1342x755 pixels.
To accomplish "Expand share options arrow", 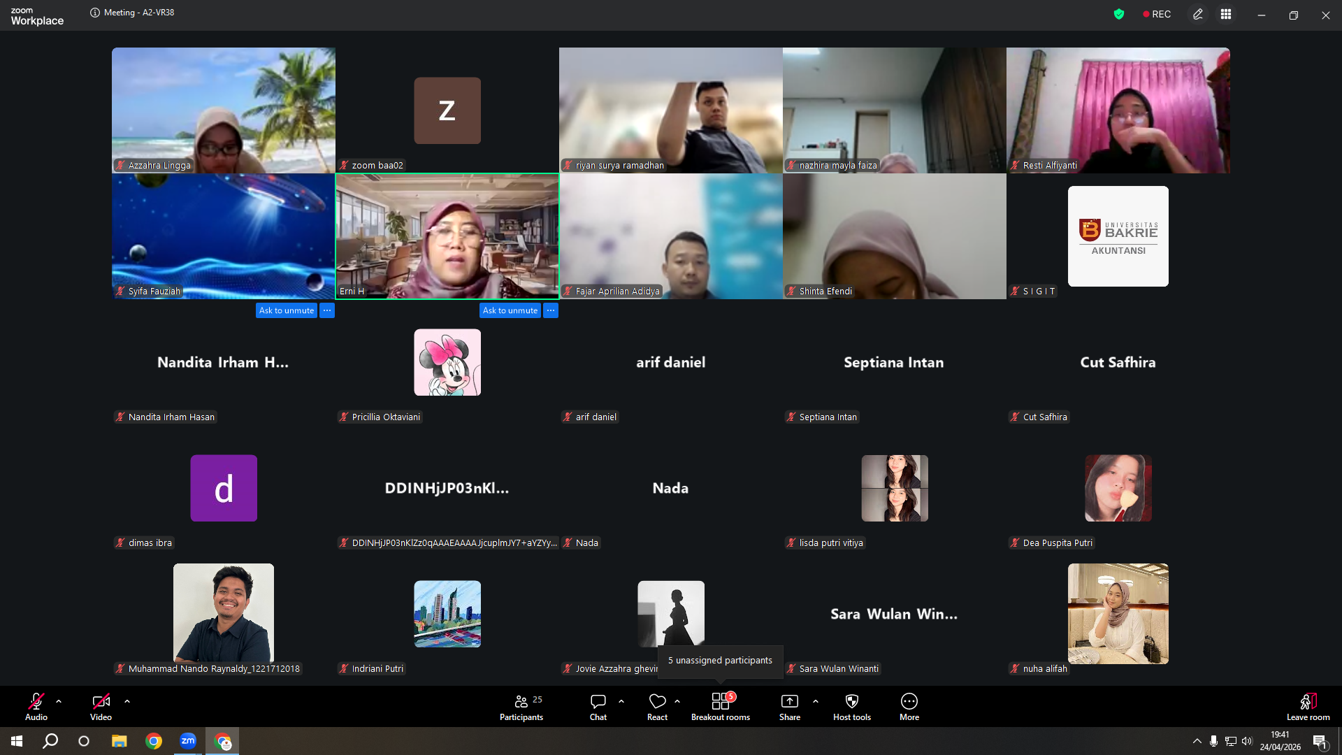I will (x=816, y=701).
